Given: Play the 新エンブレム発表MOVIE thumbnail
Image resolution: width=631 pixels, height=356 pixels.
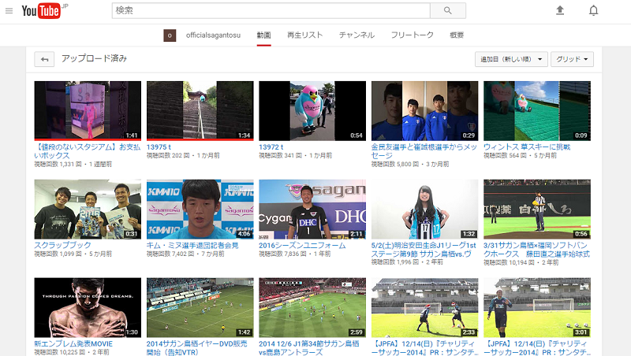Looking at the screenshot, I should (88, 307).
